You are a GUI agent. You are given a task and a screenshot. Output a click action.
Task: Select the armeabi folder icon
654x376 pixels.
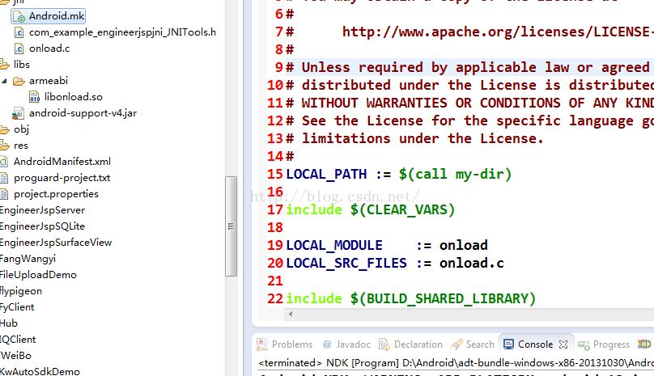[x=19, y=81]
